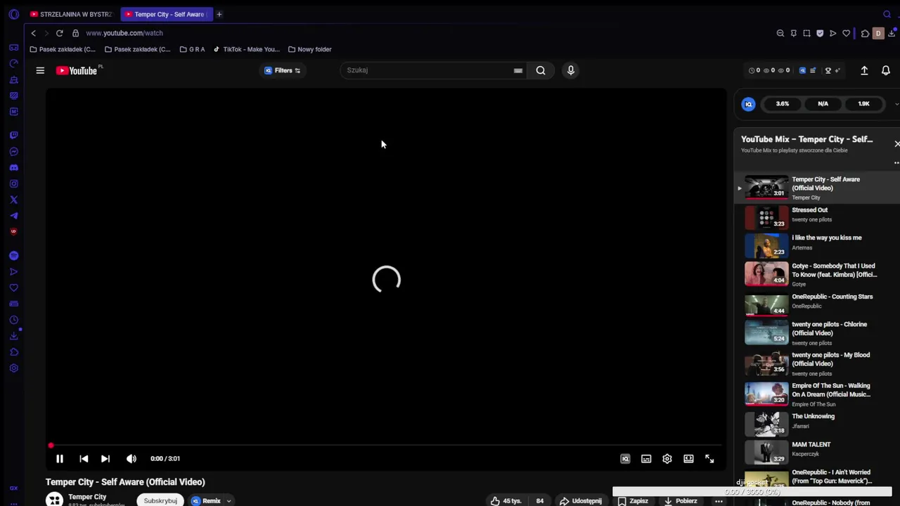
Task: Open Twitch in Opera sidebar
Action: click(13, 135)
